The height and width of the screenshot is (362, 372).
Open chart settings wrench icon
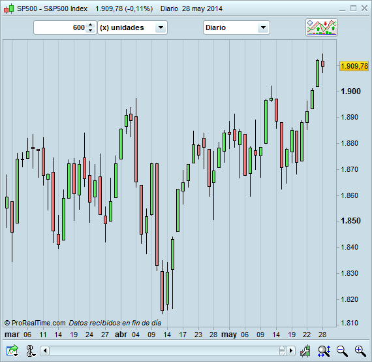[x=305, y=351]
